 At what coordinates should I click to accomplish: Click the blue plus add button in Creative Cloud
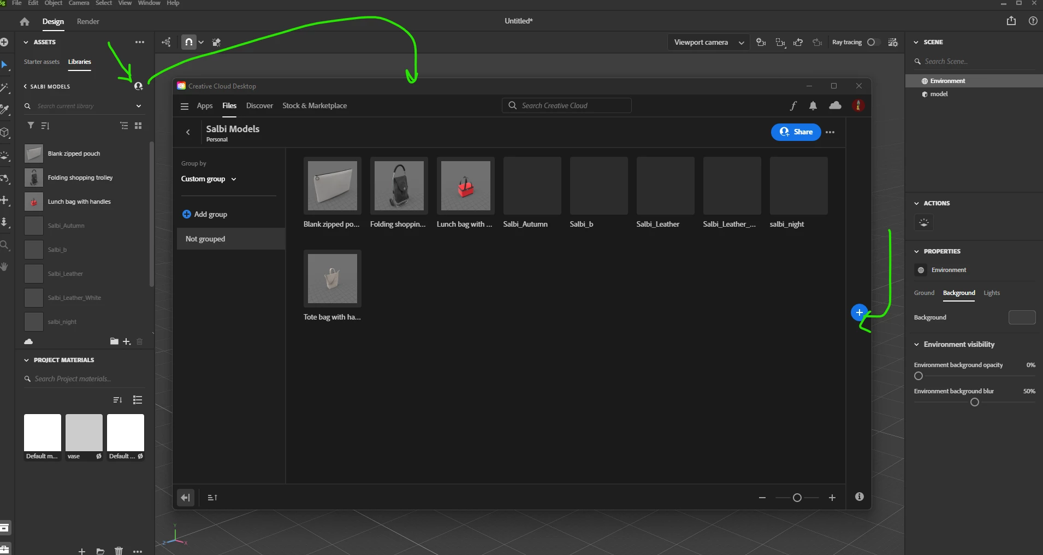(x=860, y=312)
